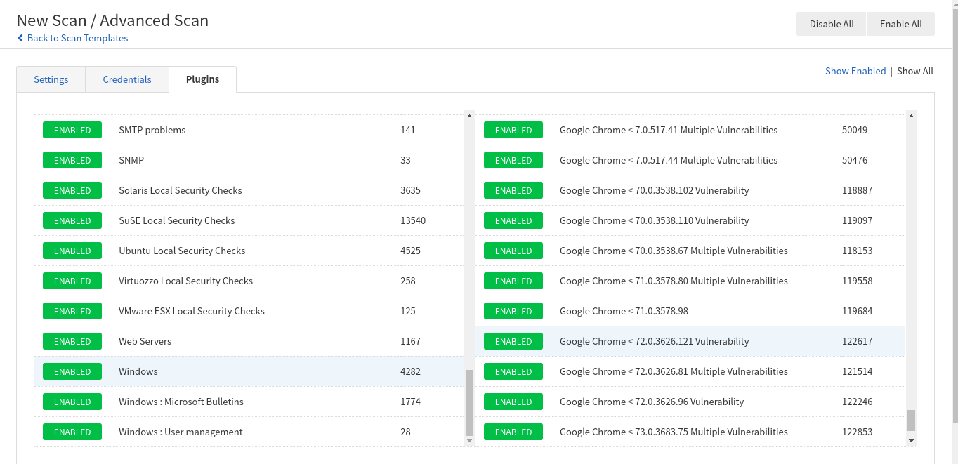The height and width of the screenshot is (464, 958).
Task: Disable the SNMP plugin family
Action: click(72, 160)
